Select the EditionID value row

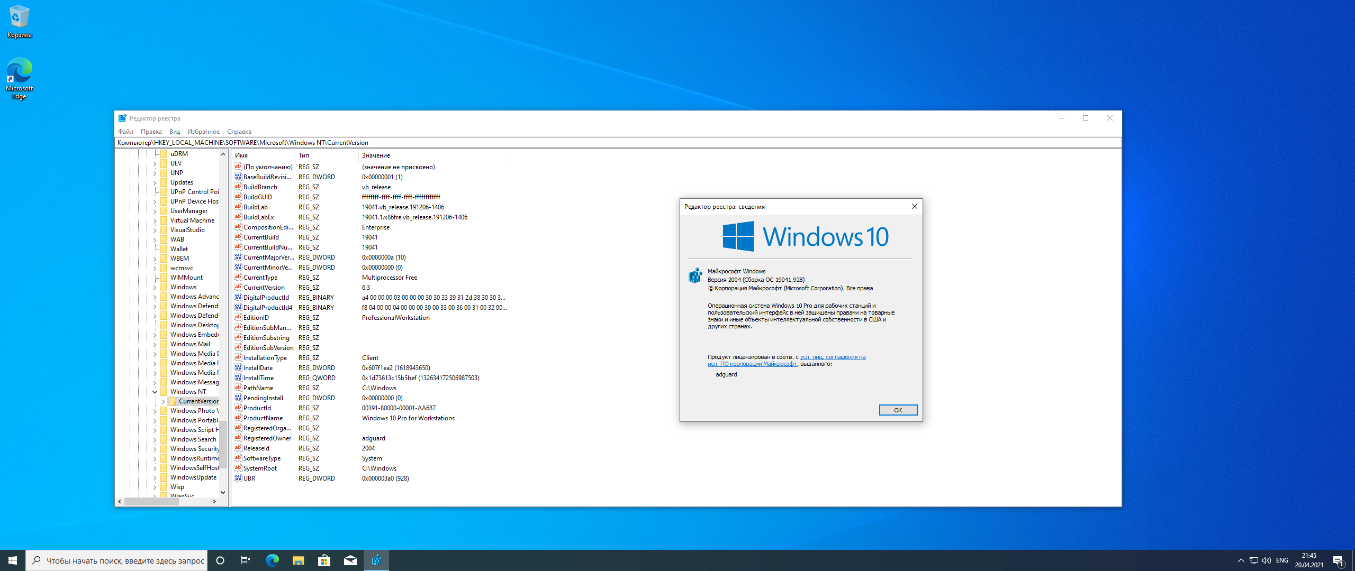click(x=371, y=317)
